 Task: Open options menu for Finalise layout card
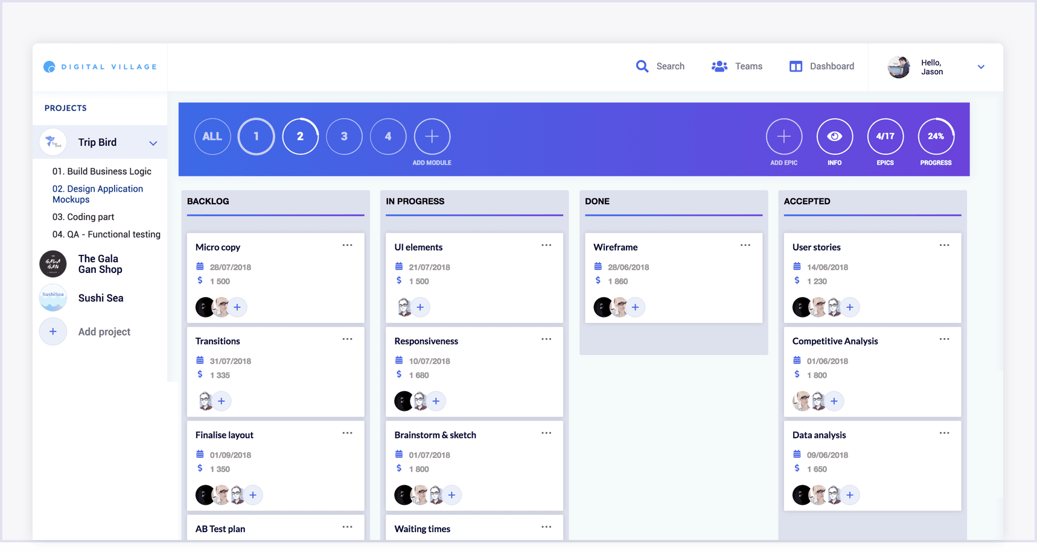[x=348, y=433]
